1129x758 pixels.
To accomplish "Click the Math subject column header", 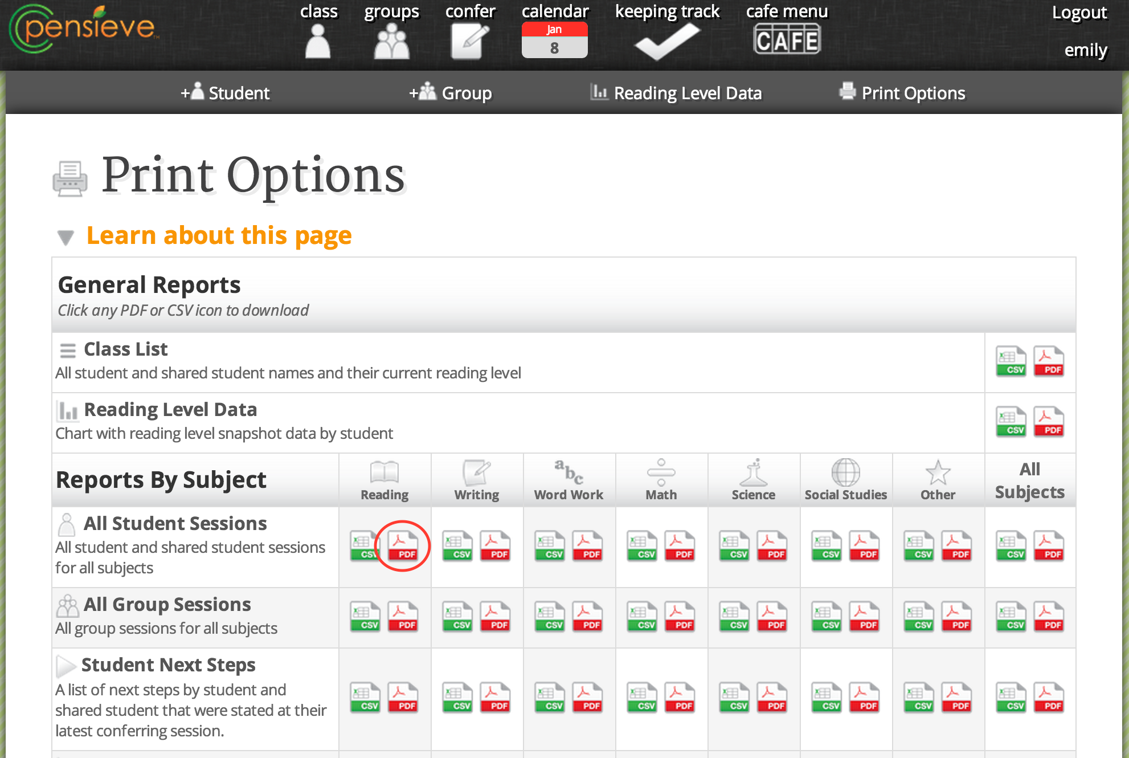I will 661,480.
